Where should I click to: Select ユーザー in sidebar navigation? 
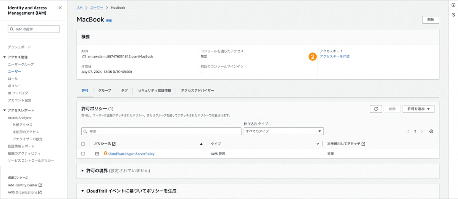pyautogui.click(x=15, y=72)
